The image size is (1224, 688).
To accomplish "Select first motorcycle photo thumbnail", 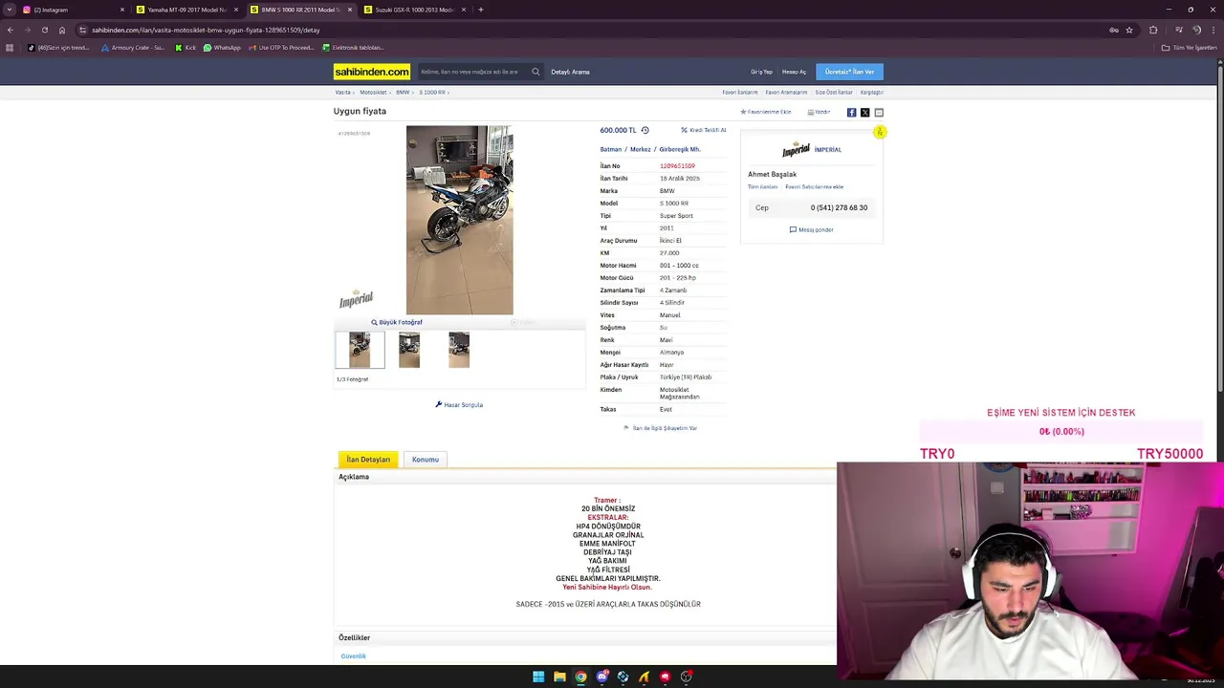I will point(360,350).
